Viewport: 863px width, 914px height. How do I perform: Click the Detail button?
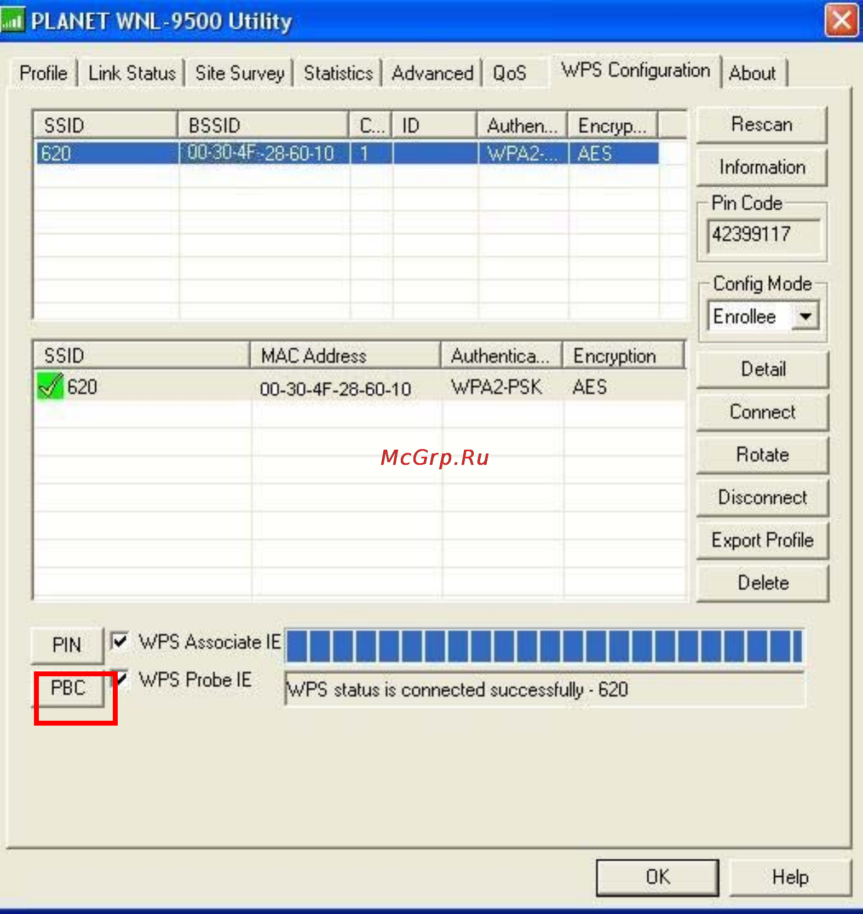coord(763,369)
